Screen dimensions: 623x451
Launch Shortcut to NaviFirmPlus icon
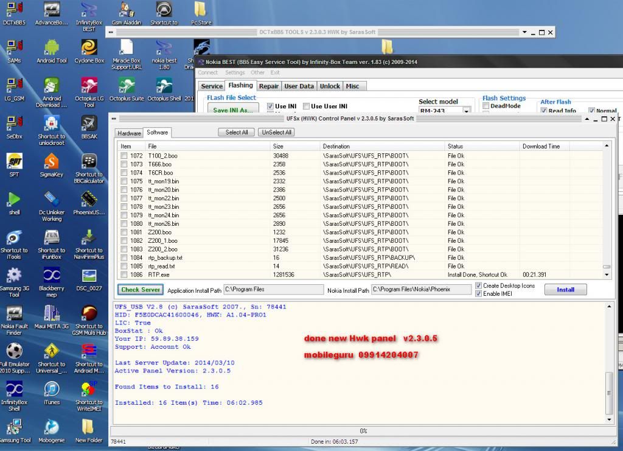(x=89, y=245)
